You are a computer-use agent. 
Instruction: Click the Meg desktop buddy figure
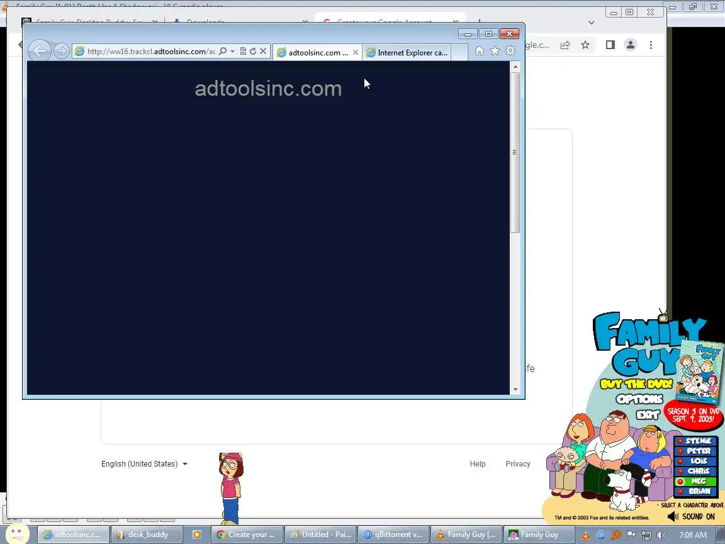point(231,489)
